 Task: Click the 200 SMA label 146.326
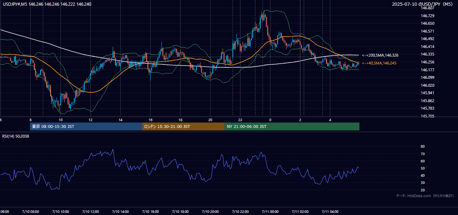tap(380, 56)
